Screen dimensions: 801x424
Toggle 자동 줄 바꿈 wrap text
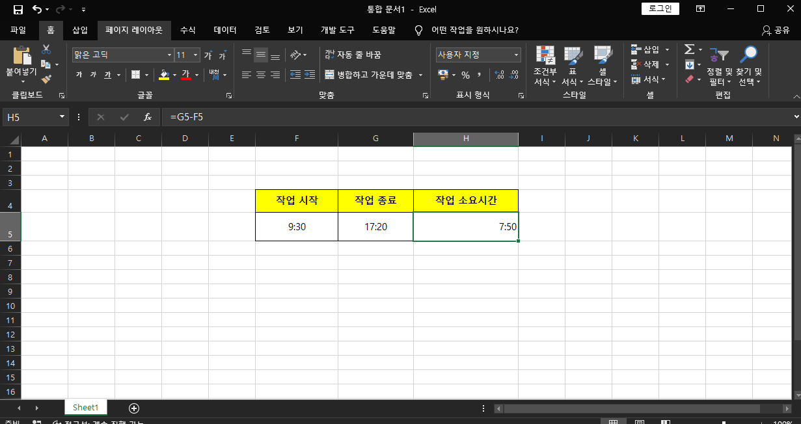click(352, 55)
